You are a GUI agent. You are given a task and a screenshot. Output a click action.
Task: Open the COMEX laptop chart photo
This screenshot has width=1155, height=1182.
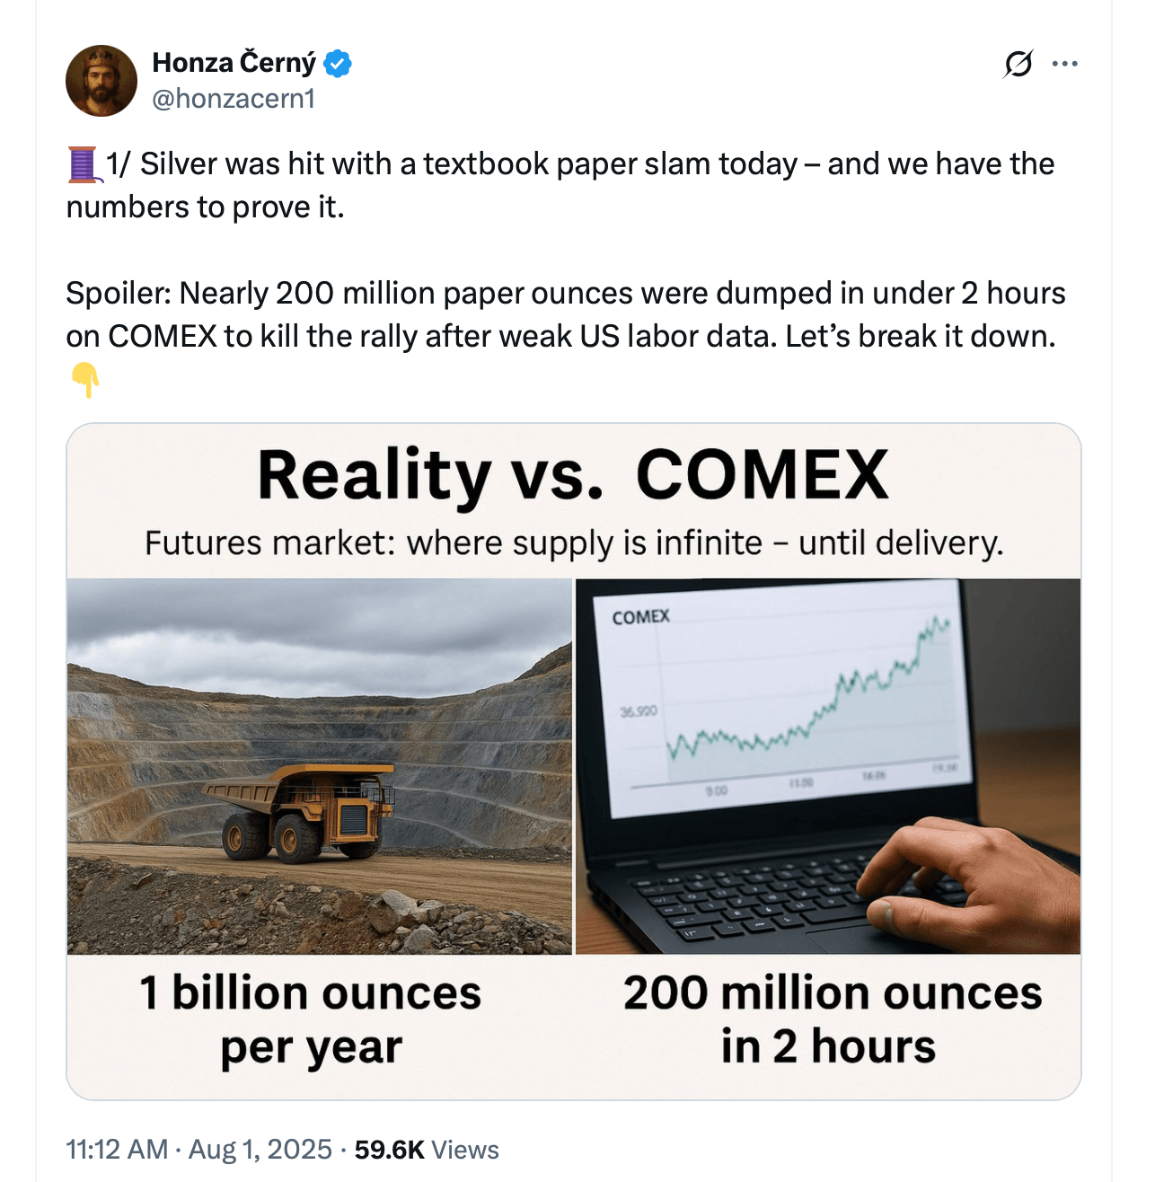tap(828, 765)
